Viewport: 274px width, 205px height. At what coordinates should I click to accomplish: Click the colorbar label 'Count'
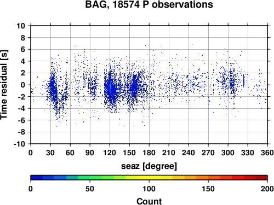click(x=149, y=201)
